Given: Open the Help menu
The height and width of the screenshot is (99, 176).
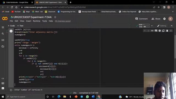Looking at the screenshot, I should pyautogui.click(x=51, y=21).
